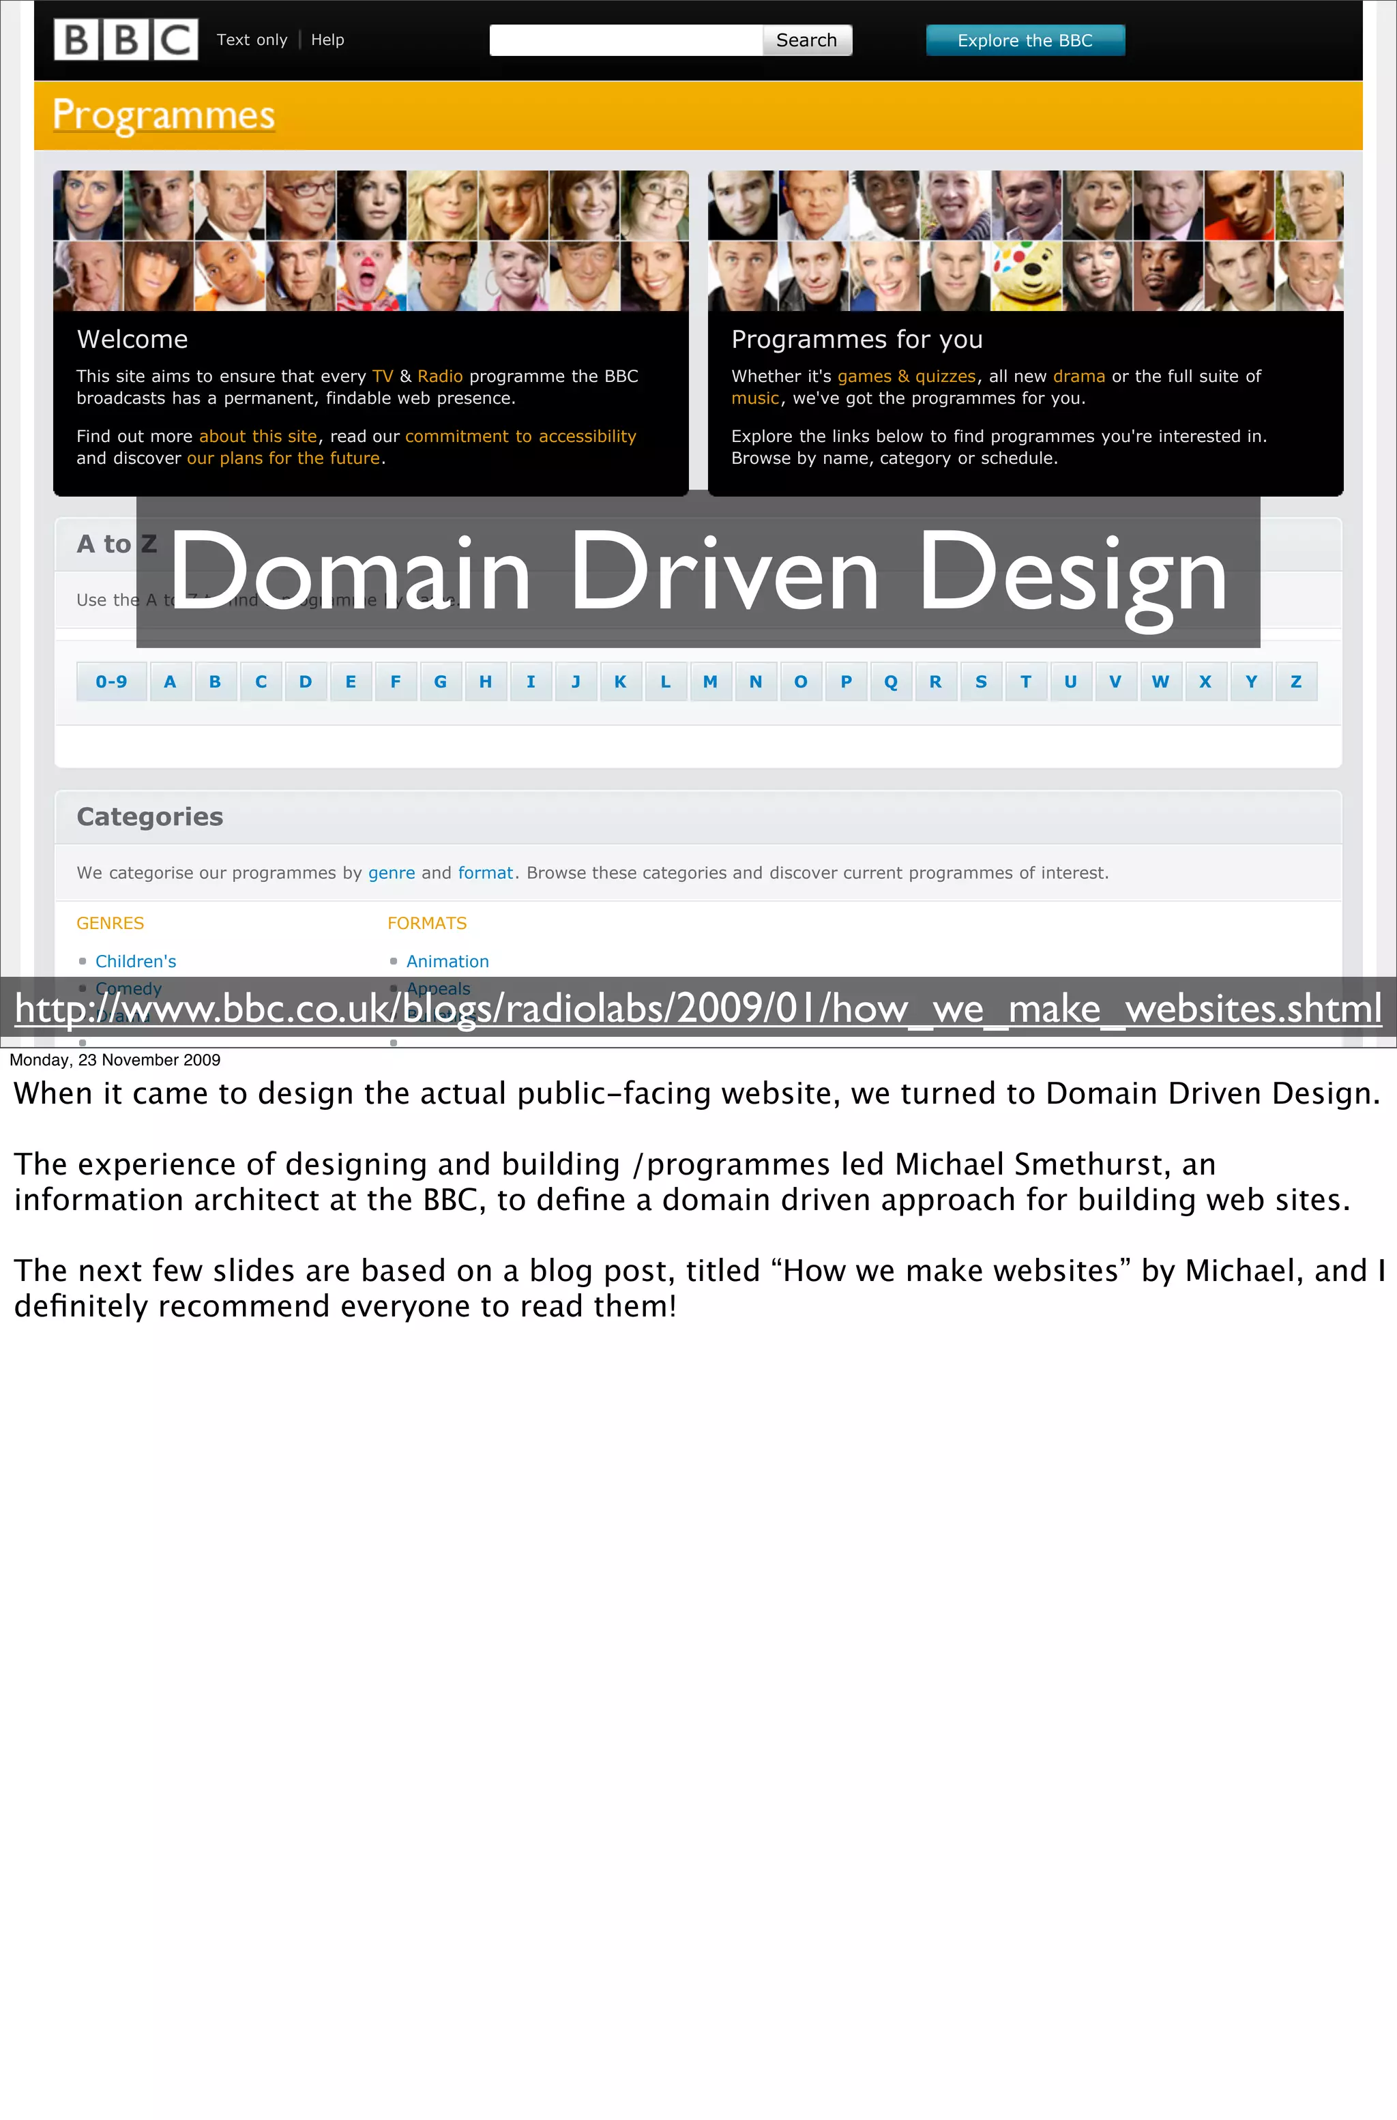Open Explore the BBC menu
The width and height of the screenshot is (1397, 2120).
[x=1025, y=40]
